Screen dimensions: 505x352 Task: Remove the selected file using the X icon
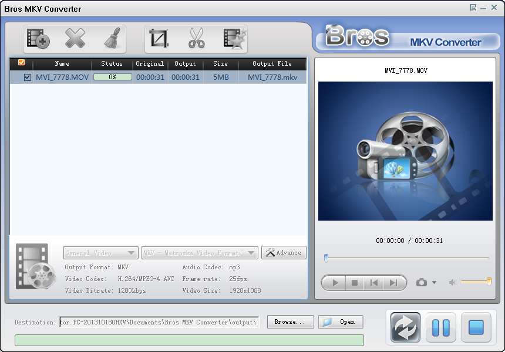click(75, 39)
